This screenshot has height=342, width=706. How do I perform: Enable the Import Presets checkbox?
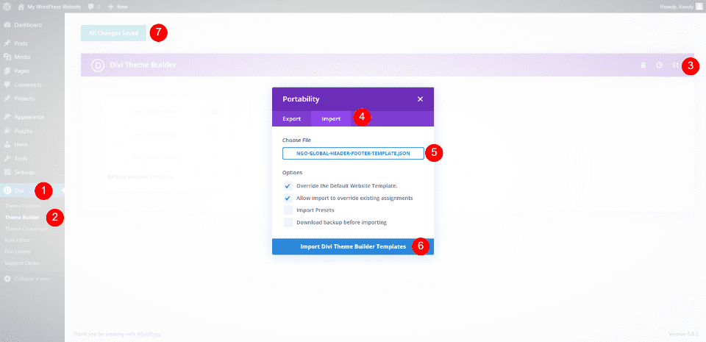coord(288,210)
